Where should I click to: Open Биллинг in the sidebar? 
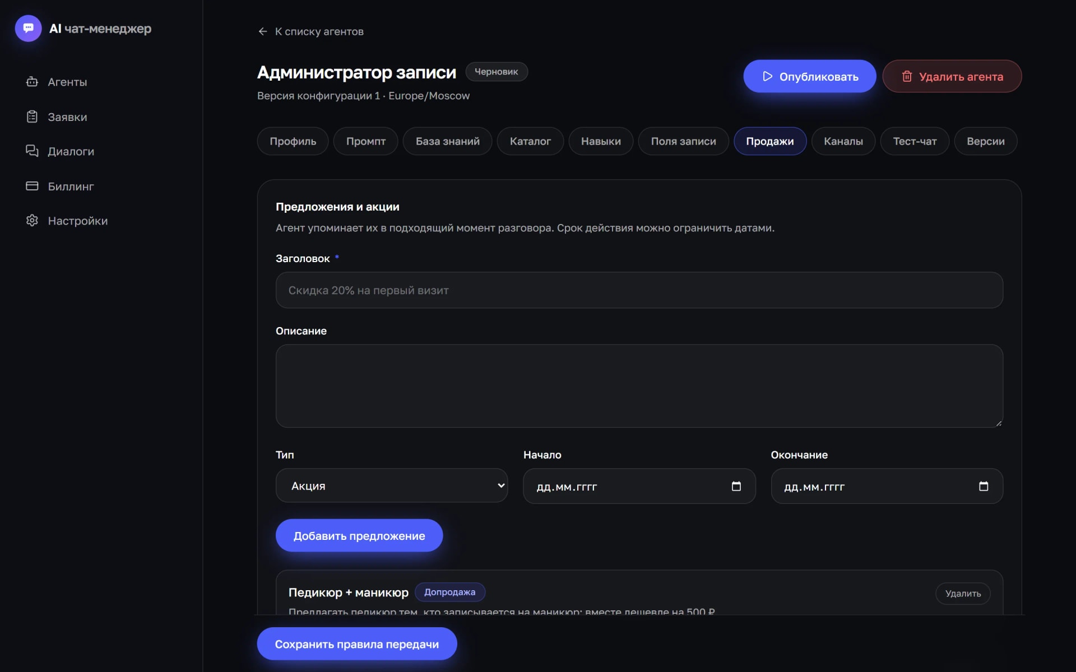[101, 186]
